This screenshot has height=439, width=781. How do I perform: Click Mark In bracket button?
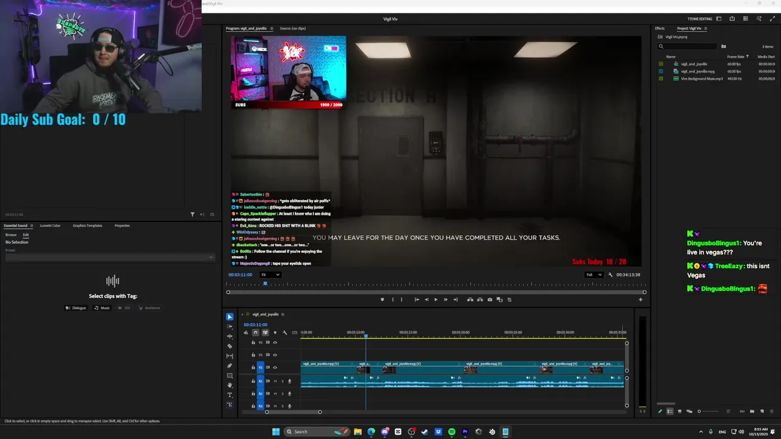(392, 299)
